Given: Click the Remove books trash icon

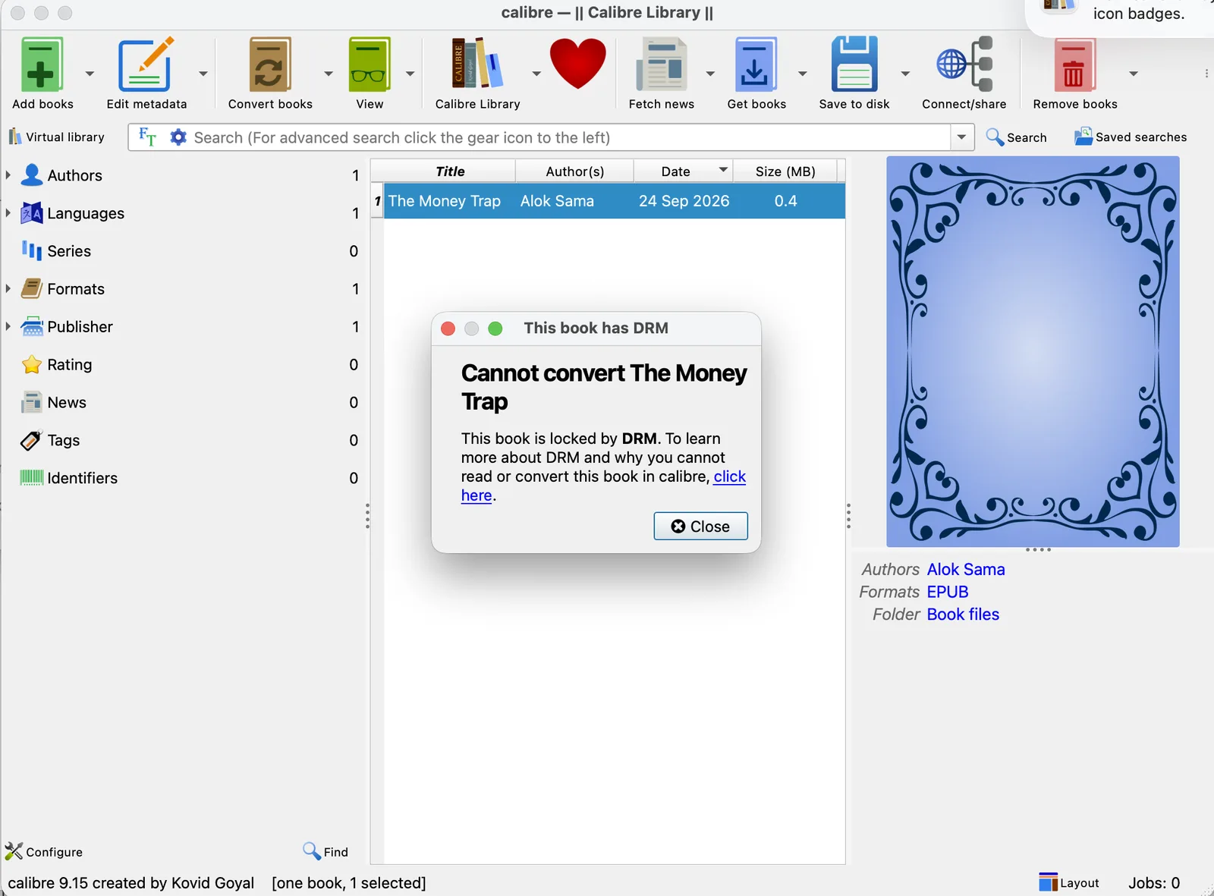Looking at the screenshot, I should [1074, 65].
